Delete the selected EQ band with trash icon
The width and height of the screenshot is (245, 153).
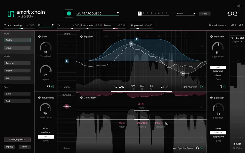click(x=167, y=87)
